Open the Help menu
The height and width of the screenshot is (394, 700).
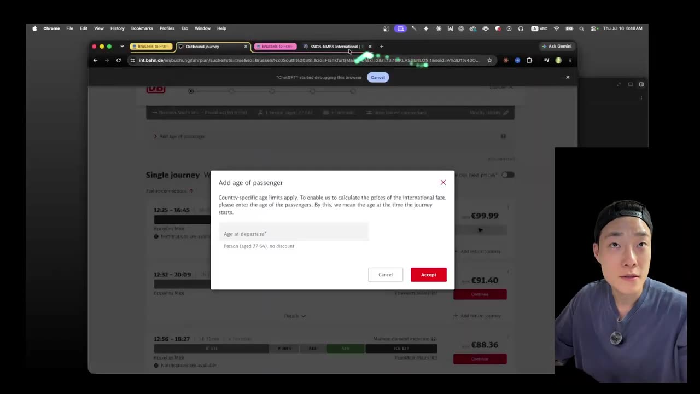pyautogui.click(x=221, y=28)
